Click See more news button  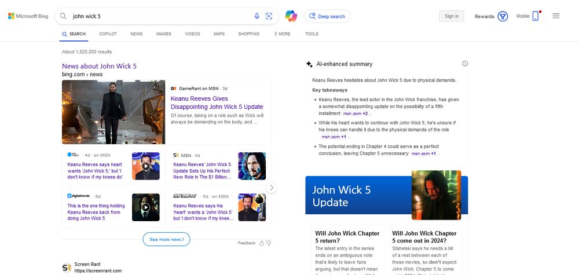167,239
